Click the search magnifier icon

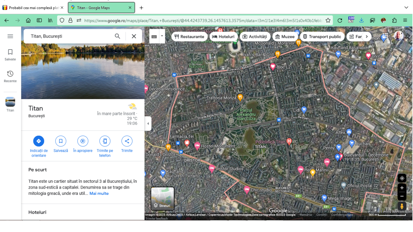pos(118,36)
